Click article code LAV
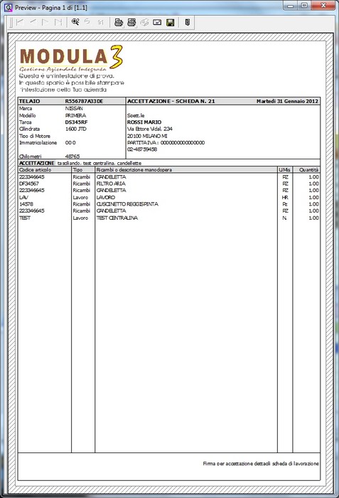The height and width of the screenshot is (498, 339). tap(23, 197)
